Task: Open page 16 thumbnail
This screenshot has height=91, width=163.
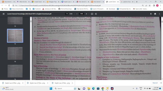Action: point(15,71)
